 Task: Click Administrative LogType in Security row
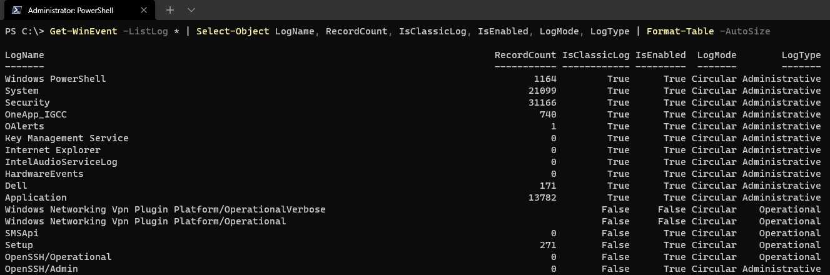coord(782,102)
